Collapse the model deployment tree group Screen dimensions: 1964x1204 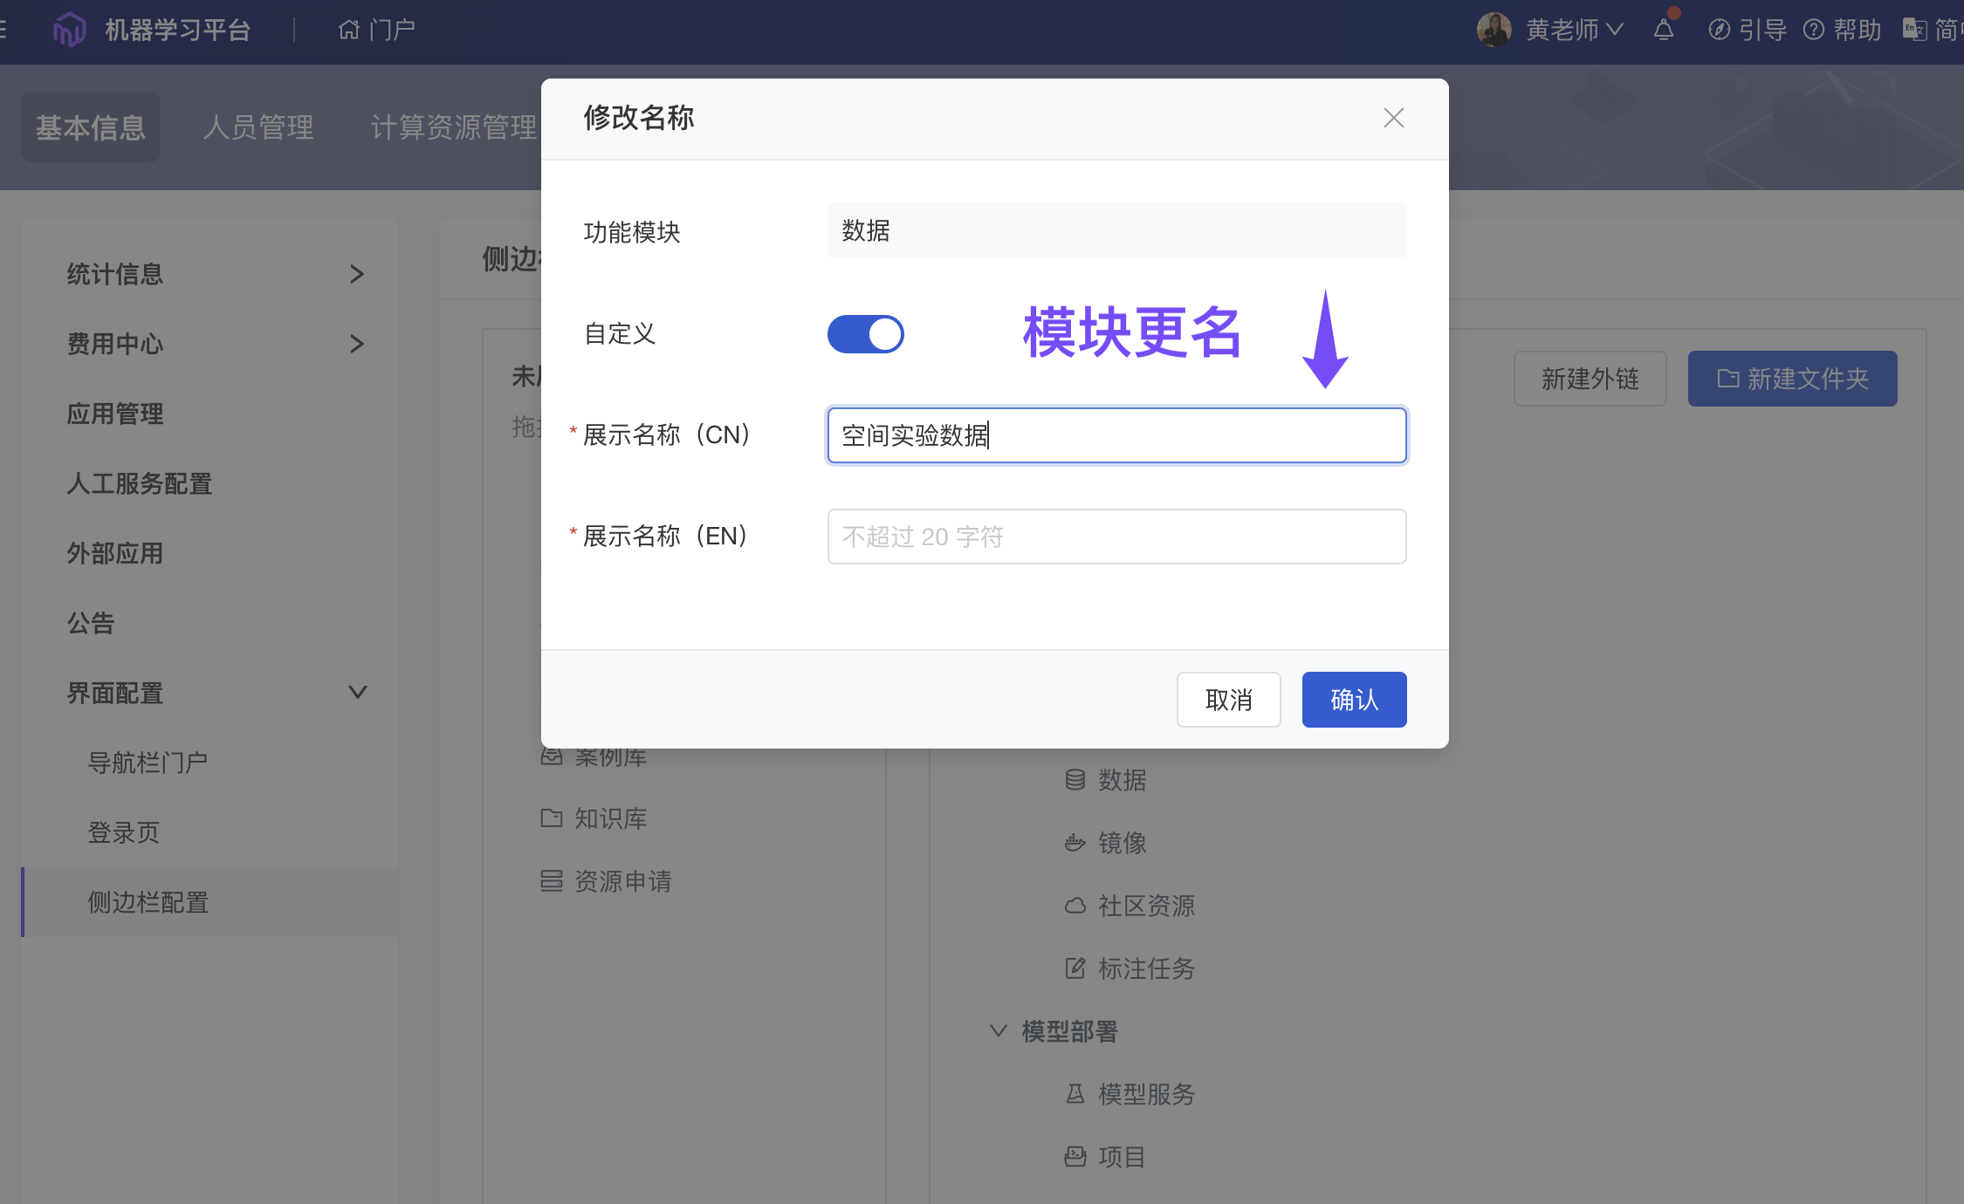pyautogui.click(x=999, y=1030)
